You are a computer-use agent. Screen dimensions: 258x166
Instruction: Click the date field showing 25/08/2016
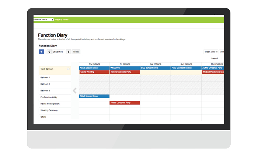pos(59,52)
